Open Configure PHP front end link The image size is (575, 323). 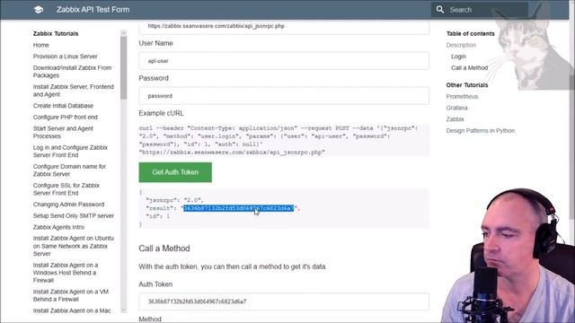[x=66, y=118]
